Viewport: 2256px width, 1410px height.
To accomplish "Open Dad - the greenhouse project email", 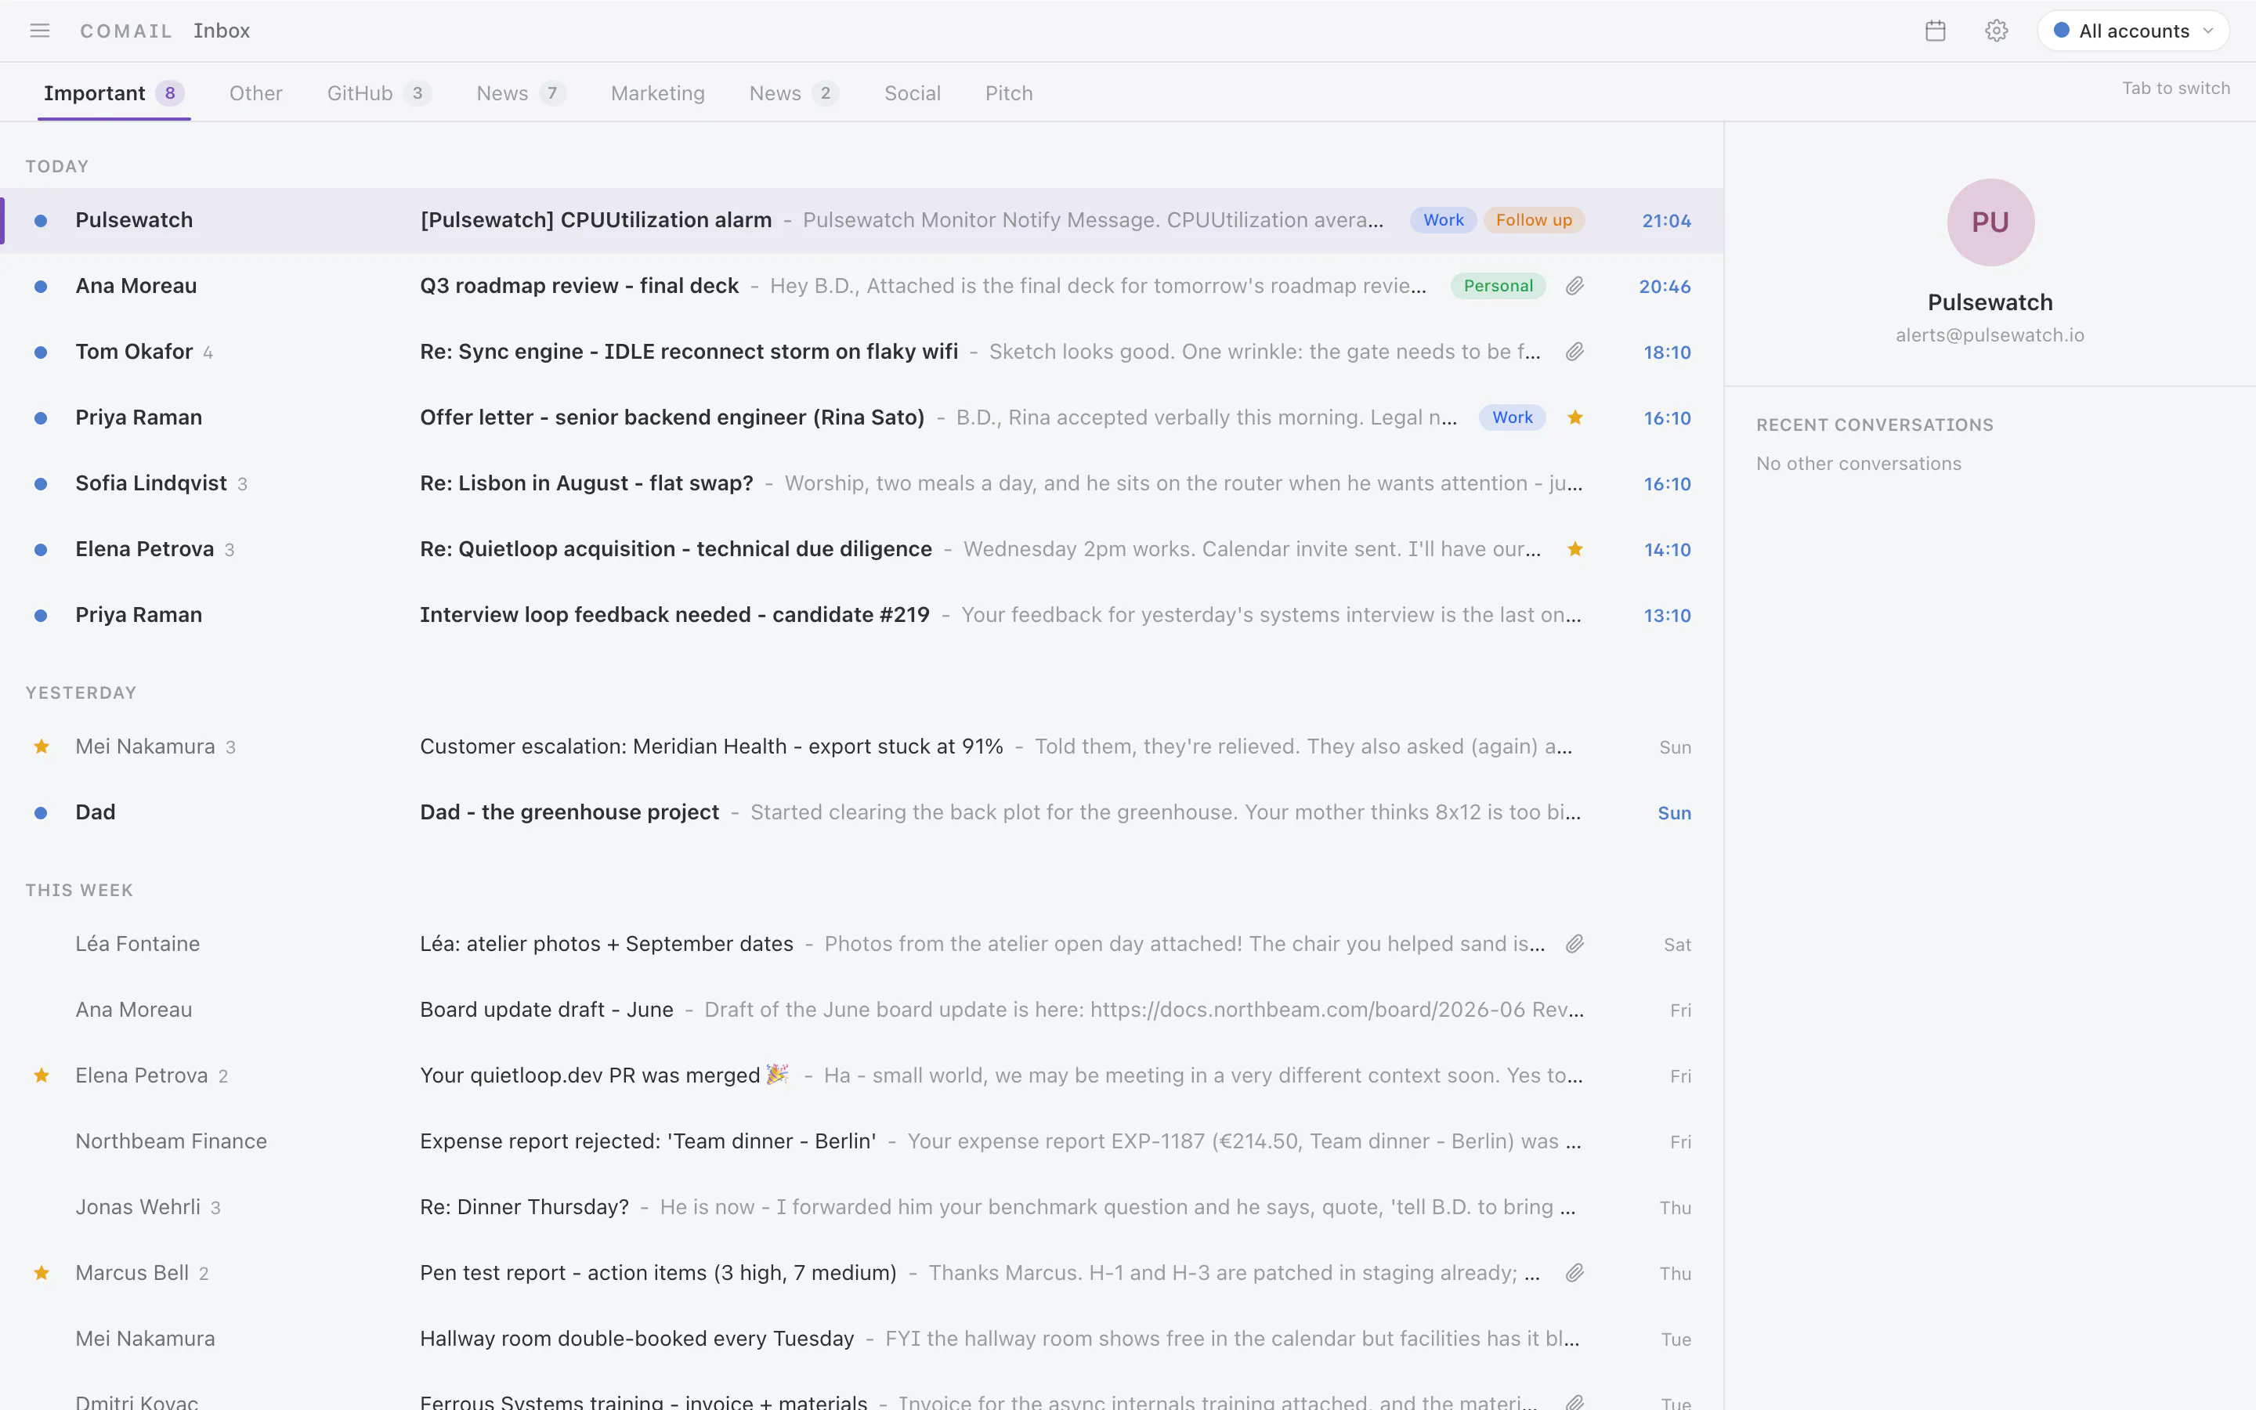I will (x=862, y=813).
